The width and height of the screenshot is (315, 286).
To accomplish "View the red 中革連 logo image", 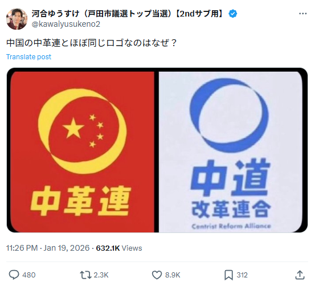I will click(82, 152).
